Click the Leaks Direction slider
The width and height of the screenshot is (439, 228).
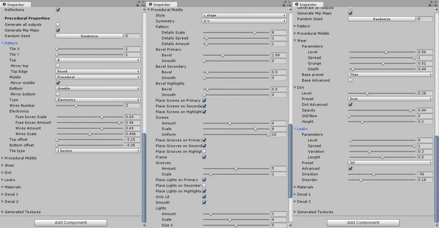(382, 174)
